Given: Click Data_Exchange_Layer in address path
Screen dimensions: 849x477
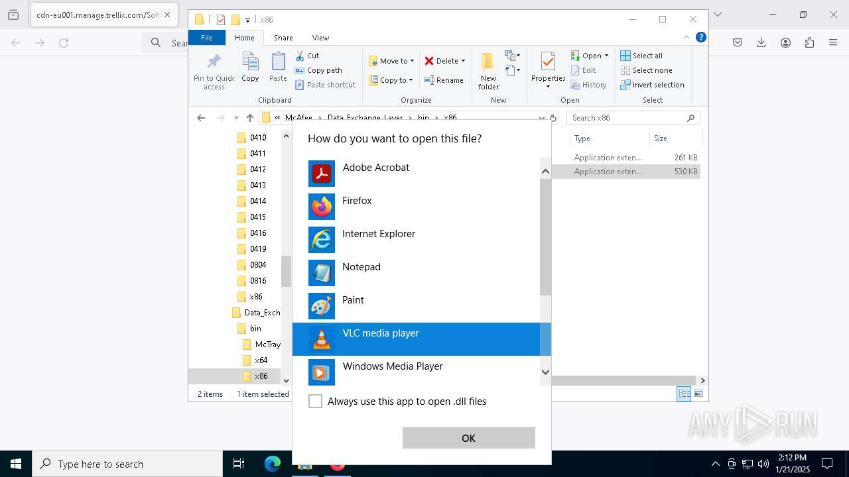Looking at the screenshot, I should point(365,118).
